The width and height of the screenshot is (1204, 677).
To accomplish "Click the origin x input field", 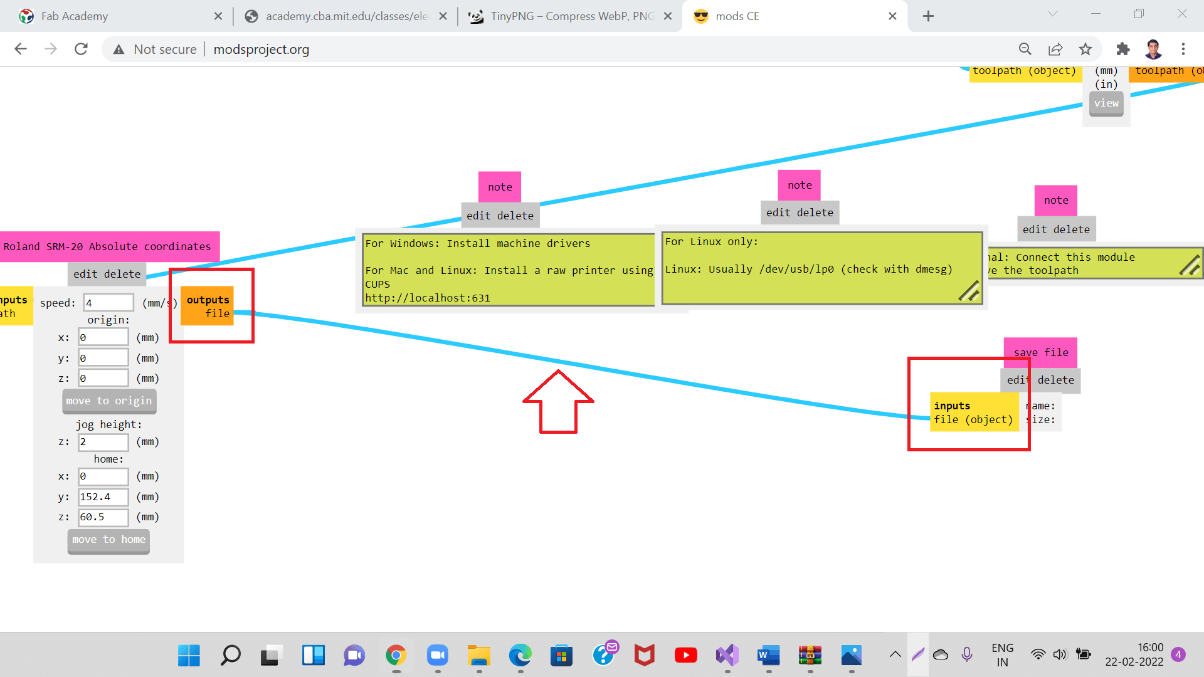I will point(103,337).
